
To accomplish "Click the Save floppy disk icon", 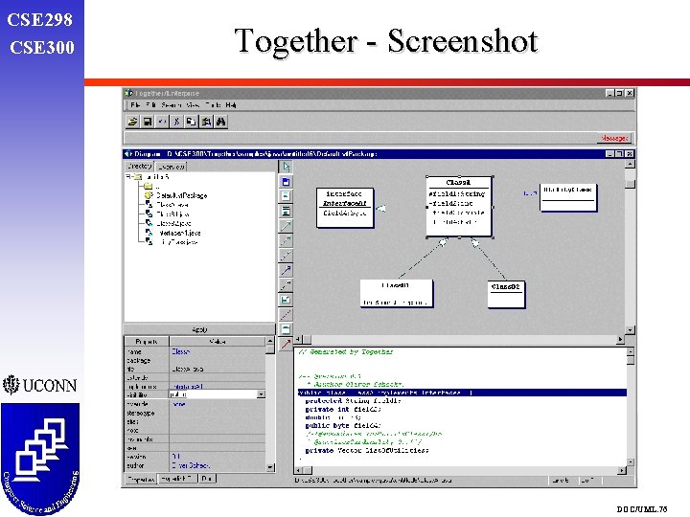I will click(x=147, y=122).
